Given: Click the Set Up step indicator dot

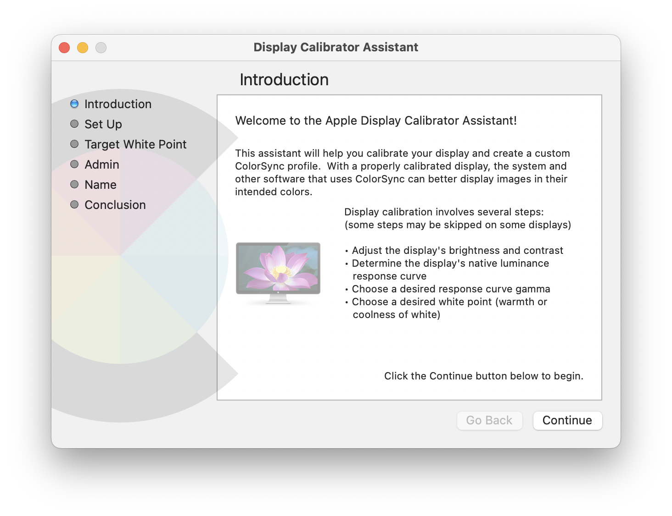Looking at the screenshot, I should tap(74, 124).
